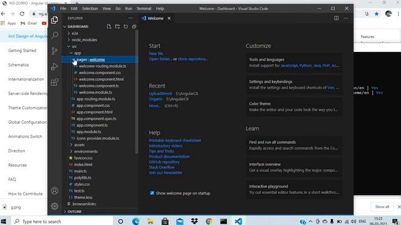Click the New file link
Viewport: 401px width, 225px height.
tap(156, 54)
